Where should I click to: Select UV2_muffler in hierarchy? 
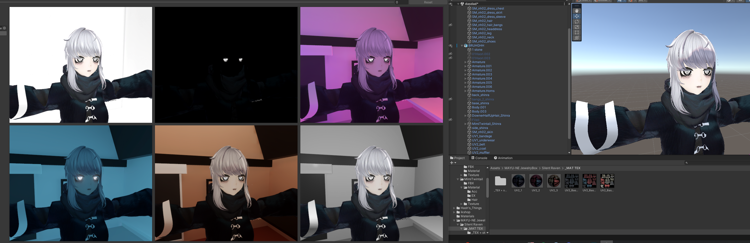pyautogui.click(x=481, y=153)
